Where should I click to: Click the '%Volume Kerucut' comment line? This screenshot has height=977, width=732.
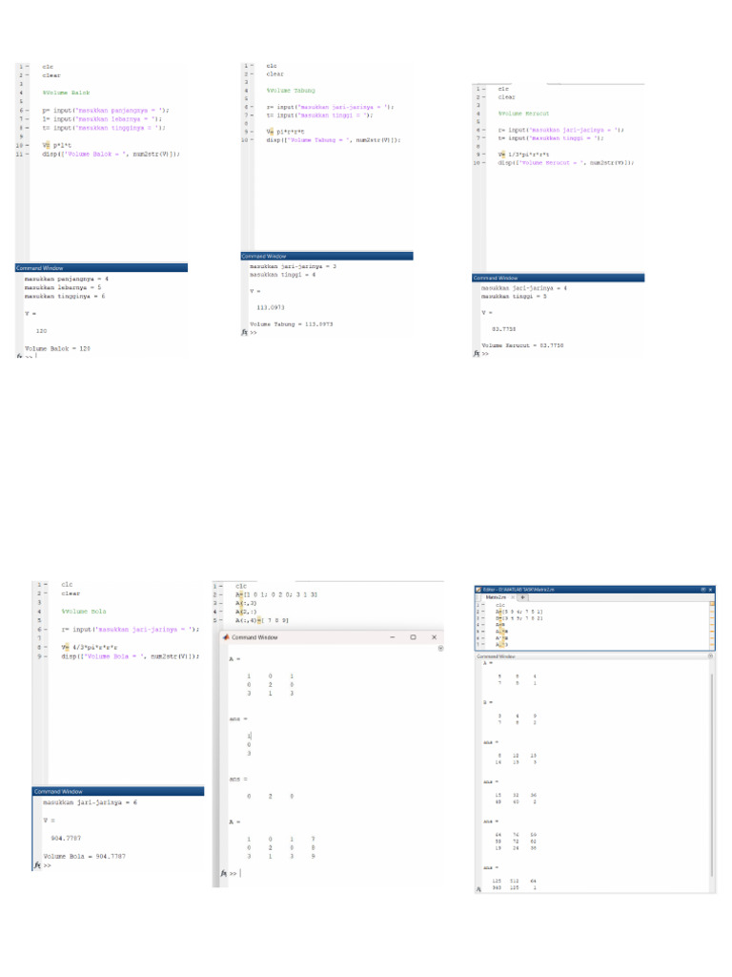tap(523, 114)
